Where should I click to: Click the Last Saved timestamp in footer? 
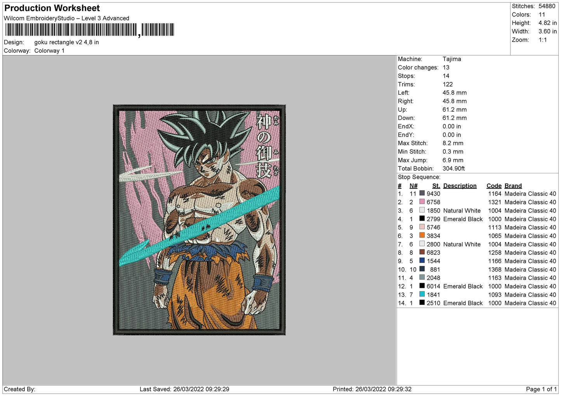point(184,389)
